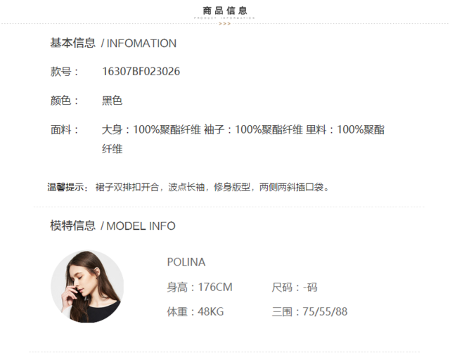Click the 基本信息 / INFOMATION heading

coord(113,43)
